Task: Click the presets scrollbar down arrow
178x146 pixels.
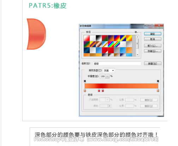Action: tap(137, 55)
